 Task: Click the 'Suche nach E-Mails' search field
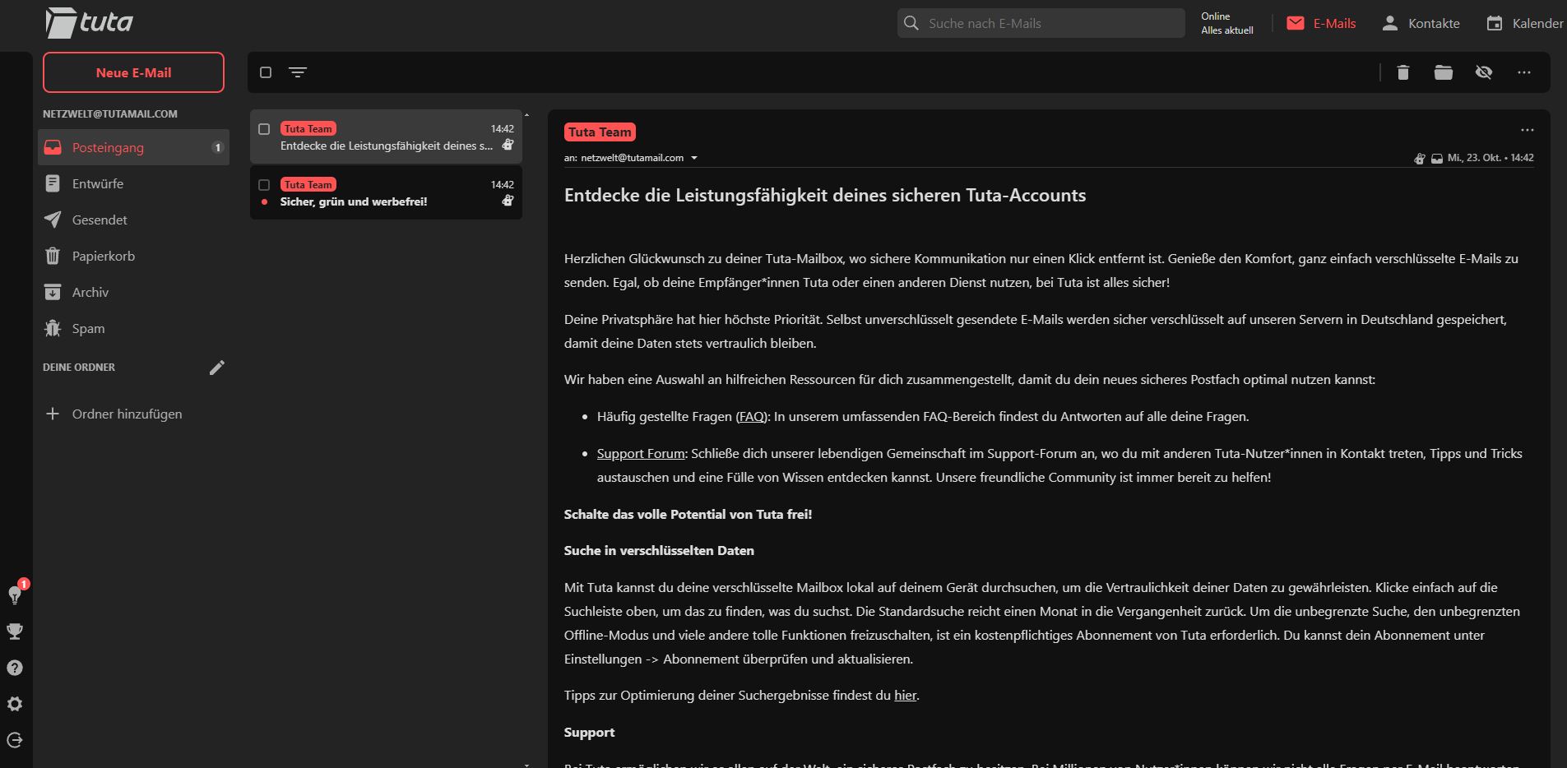[x=1040, y=23]
